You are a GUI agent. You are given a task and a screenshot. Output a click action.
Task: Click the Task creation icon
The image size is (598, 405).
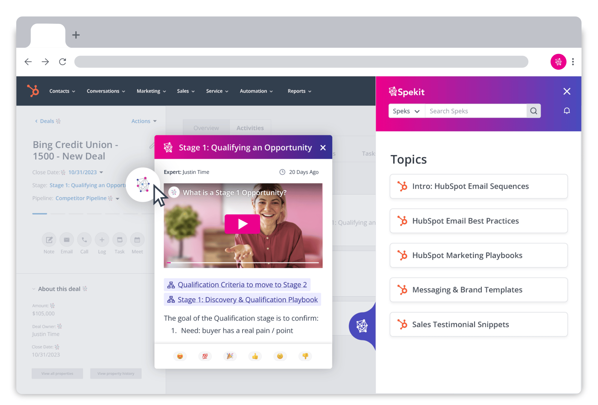click(119, 239)
